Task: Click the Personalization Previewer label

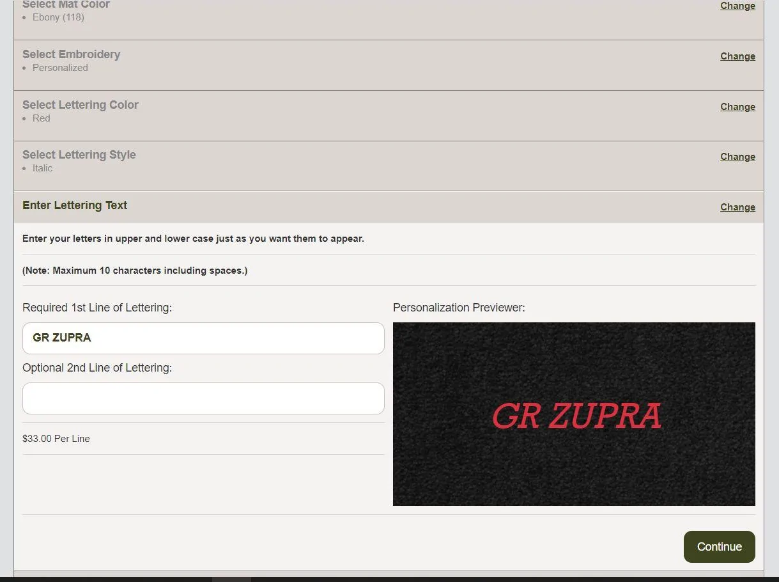Action: [x=459, y=308]
